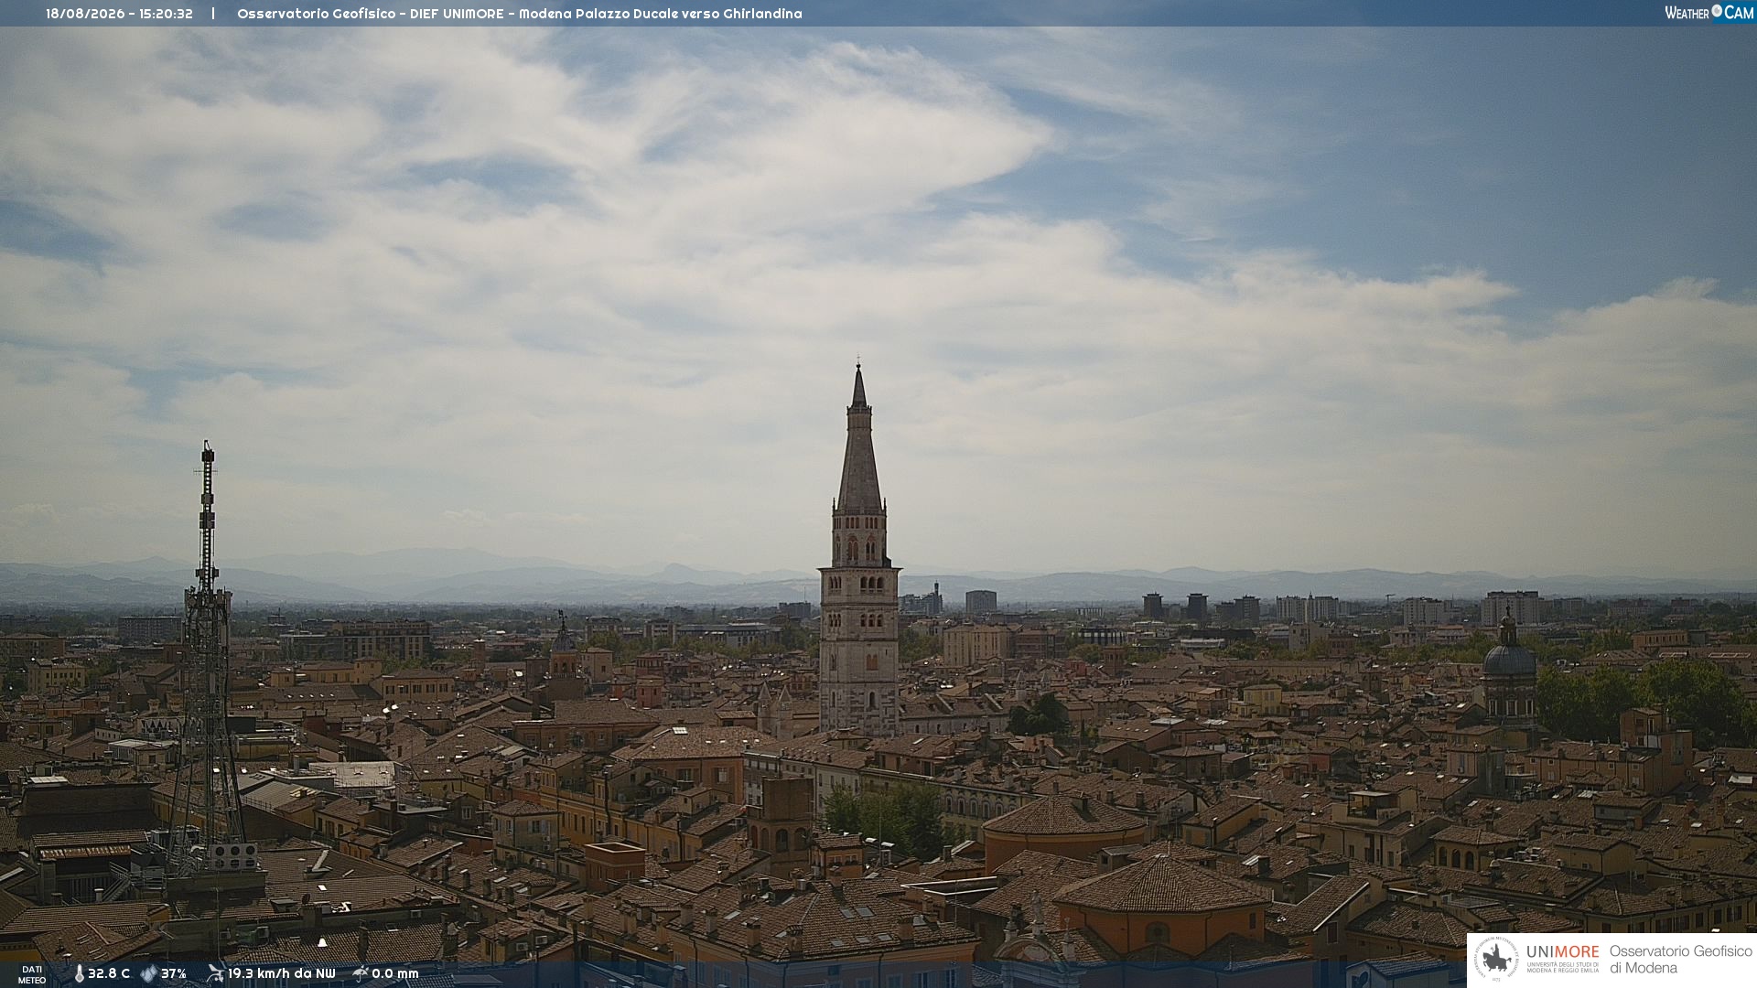Click the UNIMORE university seal emblem

(x=1496, y=960)
